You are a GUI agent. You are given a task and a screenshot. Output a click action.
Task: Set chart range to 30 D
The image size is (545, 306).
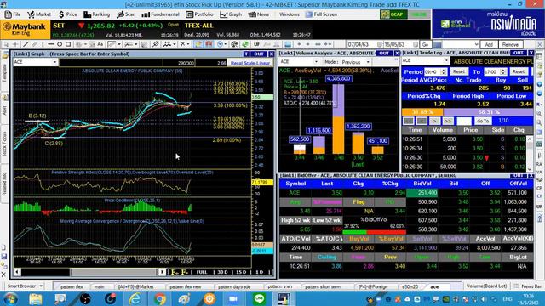pyautogui.click(x=223, y=272)
